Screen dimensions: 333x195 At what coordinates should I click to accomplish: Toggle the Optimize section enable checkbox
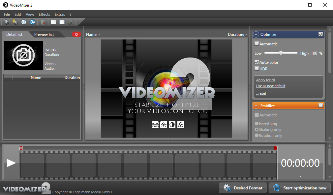click(x=321, y=34)
